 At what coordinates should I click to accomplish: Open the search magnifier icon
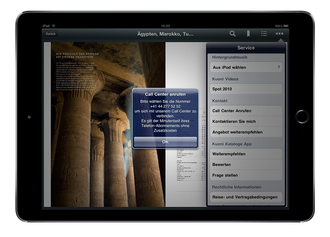click(233, 34)
